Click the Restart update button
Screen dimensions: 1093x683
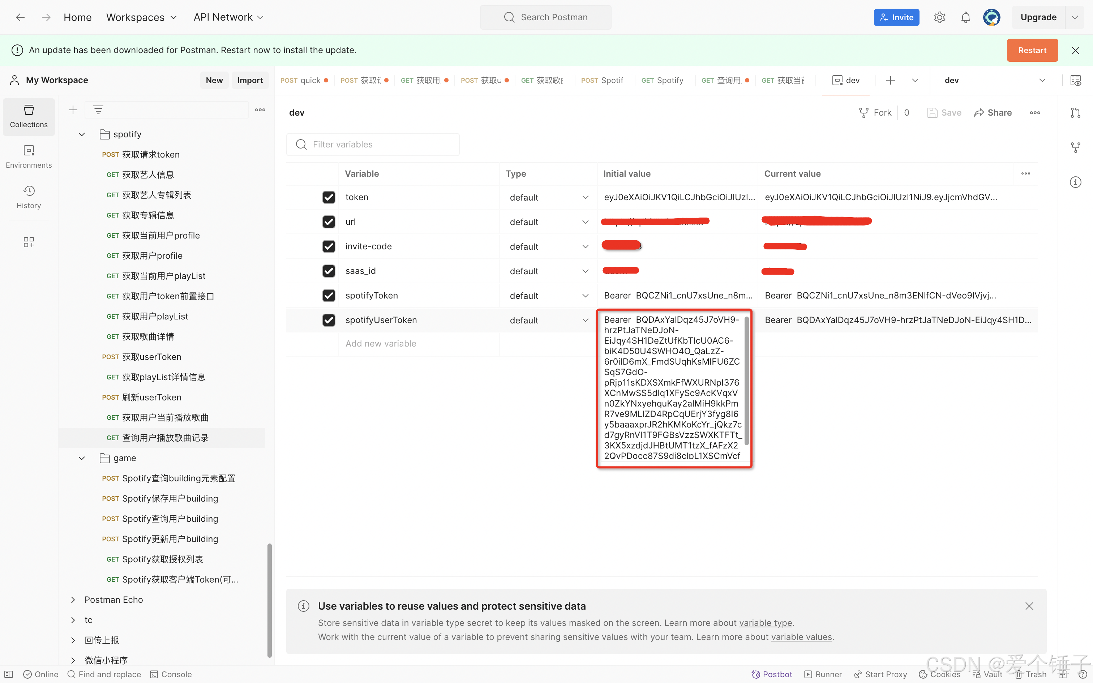point(1032,50)
